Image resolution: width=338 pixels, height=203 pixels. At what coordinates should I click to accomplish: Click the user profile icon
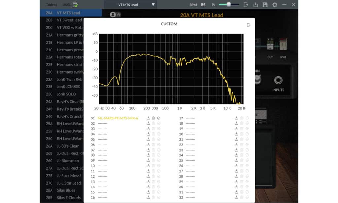[x=113, y=15]
